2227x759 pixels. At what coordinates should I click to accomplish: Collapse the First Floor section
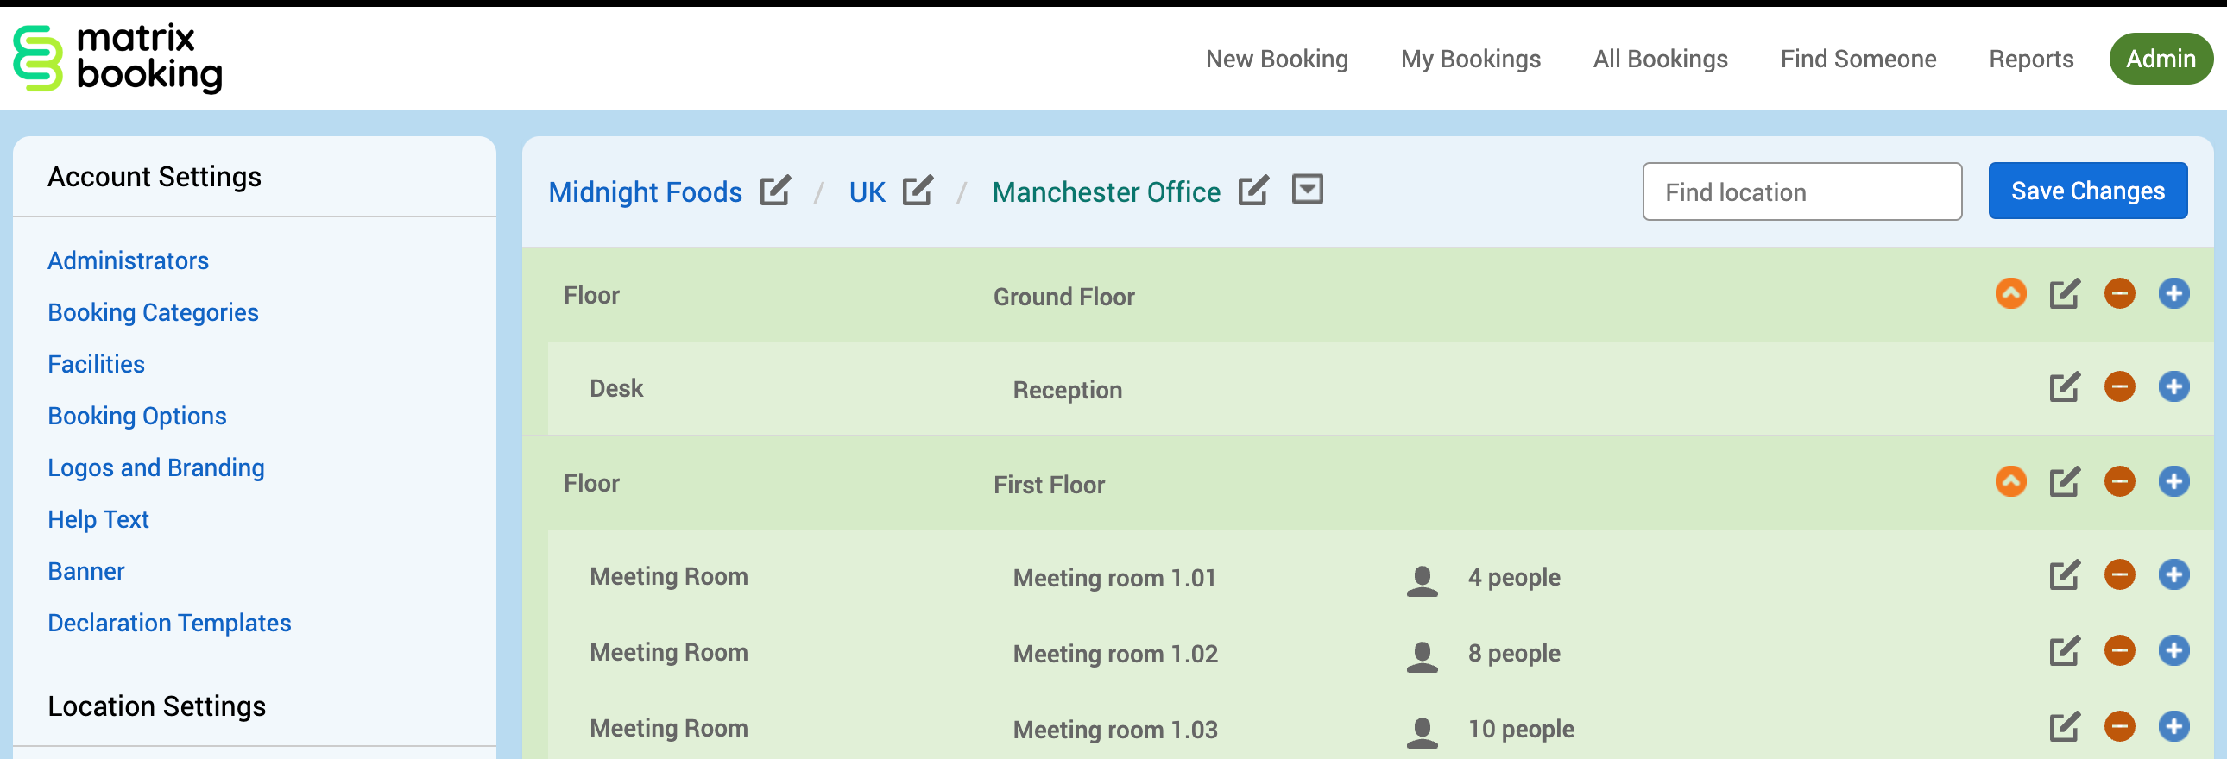click(x=2010, y=483)
